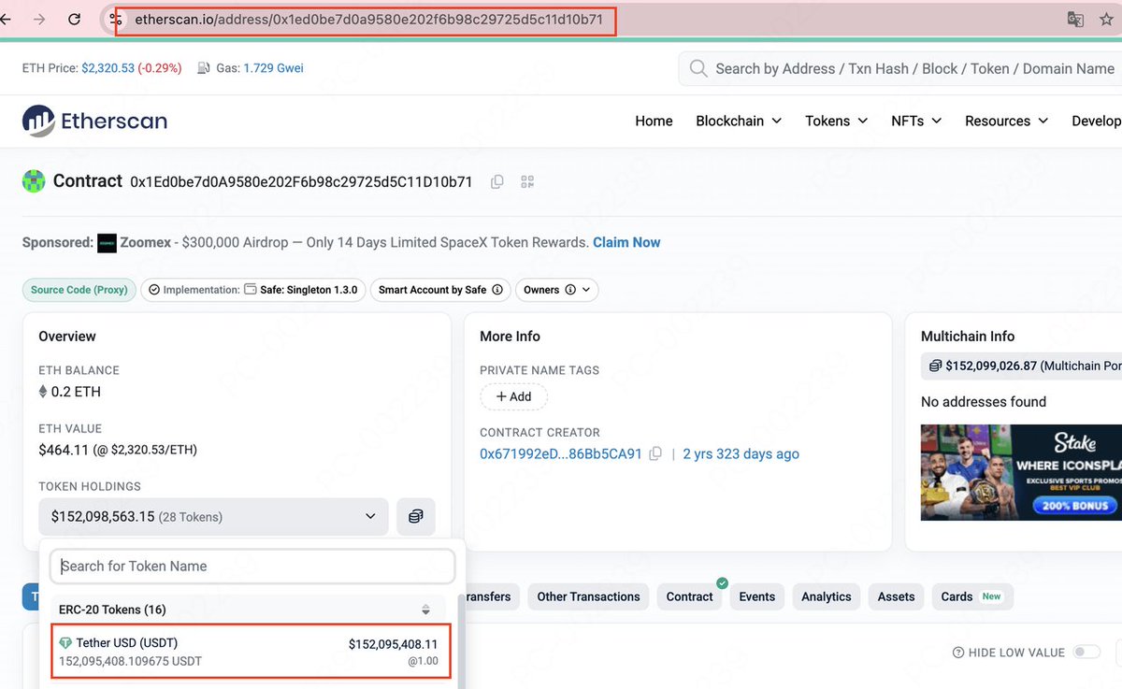The image size is (1122, 689).
Task: Click Smart Account by Safe badge
Action: (441, 290)
